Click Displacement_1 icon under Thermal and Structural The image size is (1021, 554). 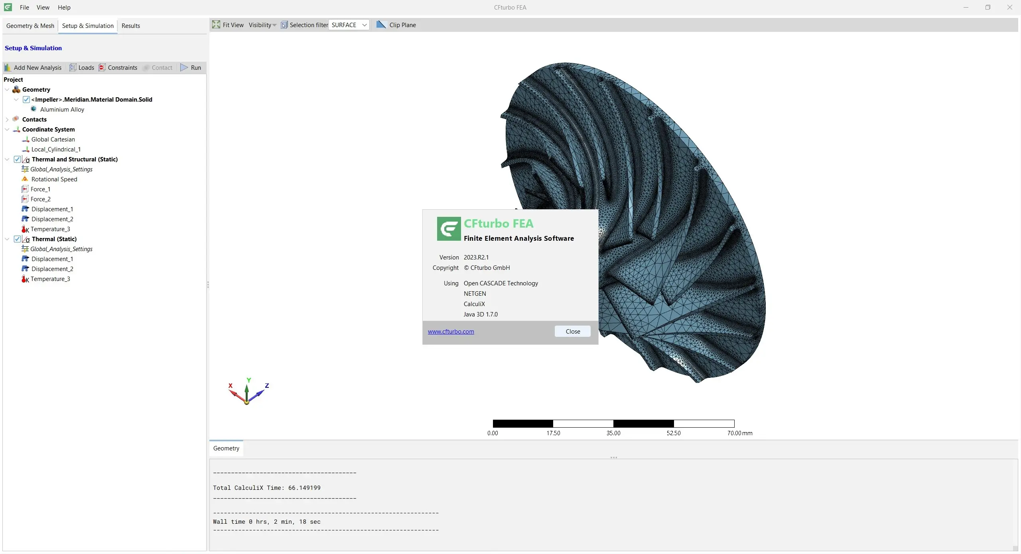tap(25, 209)
